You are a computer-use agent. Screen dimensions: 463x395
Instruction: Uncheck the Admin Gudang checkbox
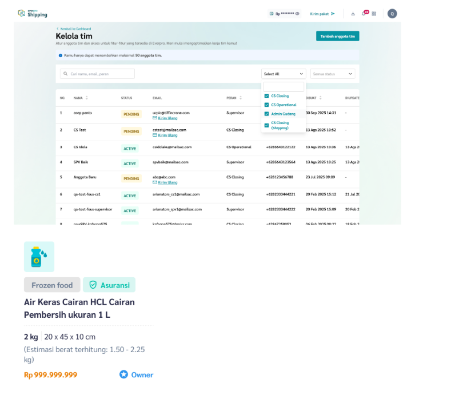[x=266, y=114]
